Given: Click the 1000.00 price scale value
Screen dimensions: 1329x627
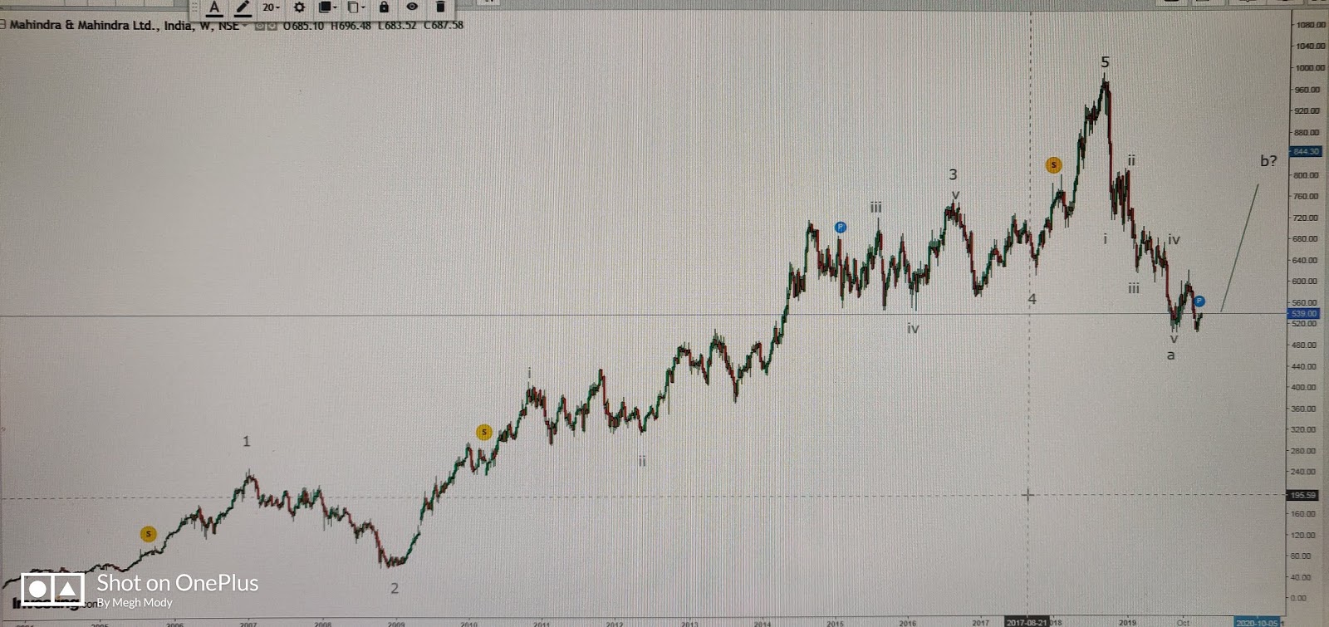Looking at the screenshot, I should (1310, 68).
